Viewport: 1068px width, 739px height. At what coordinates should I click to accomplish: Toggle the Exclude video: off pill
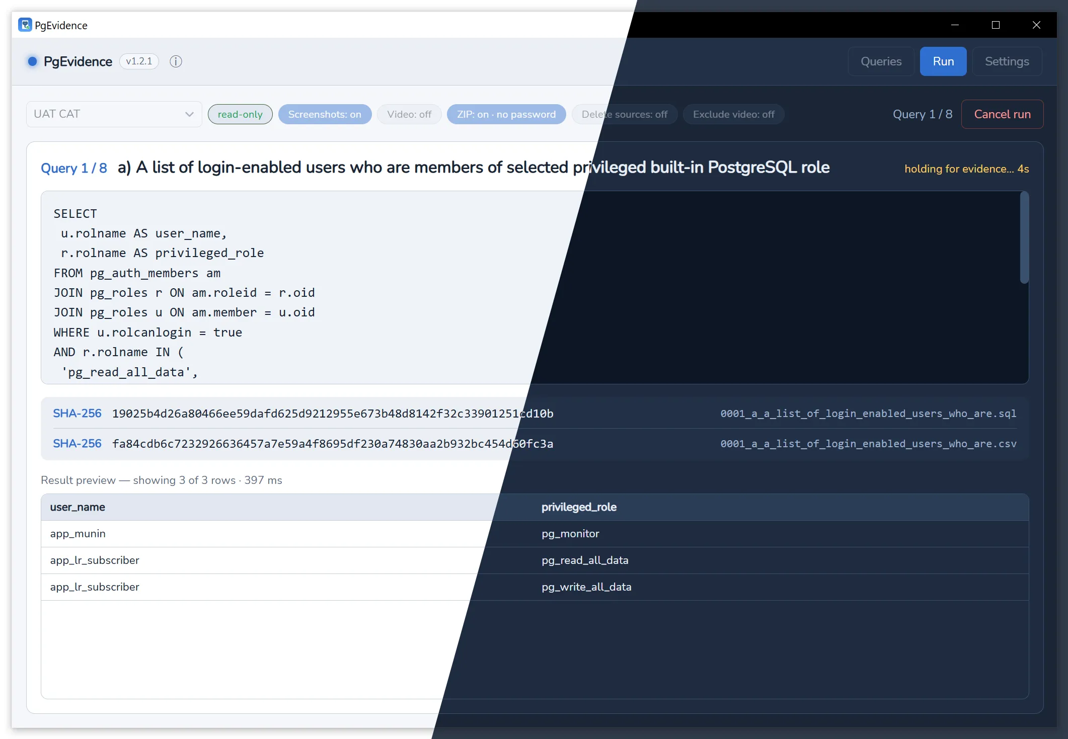(x=733, y=114)
